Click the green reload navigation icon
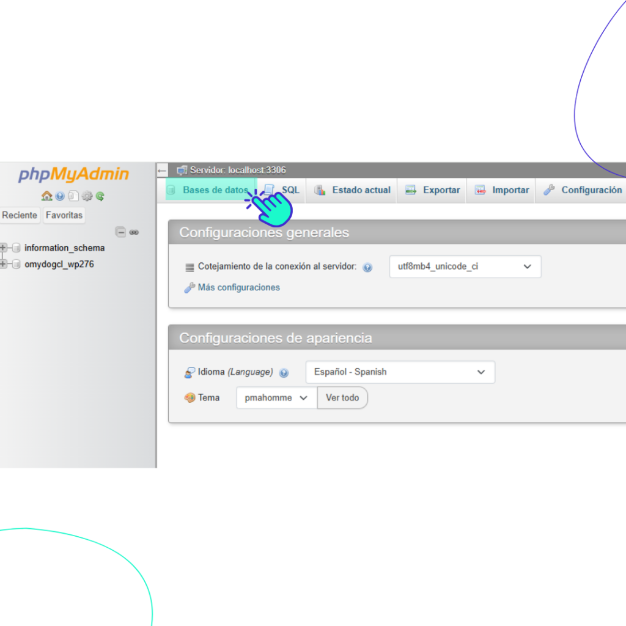626x626 pixels. [x=100, y=196]
